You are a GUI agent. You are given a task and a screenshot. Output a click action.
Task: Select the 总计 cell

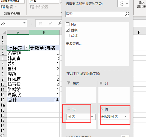click(18, 100)
